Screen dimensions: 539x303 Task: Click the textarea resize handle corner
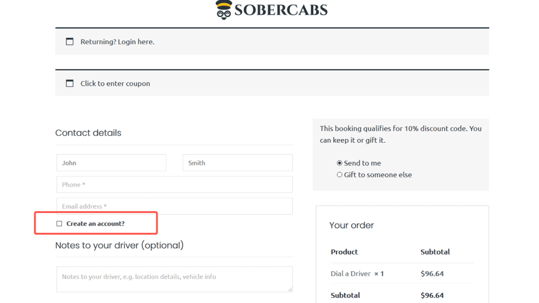[290, 290]
